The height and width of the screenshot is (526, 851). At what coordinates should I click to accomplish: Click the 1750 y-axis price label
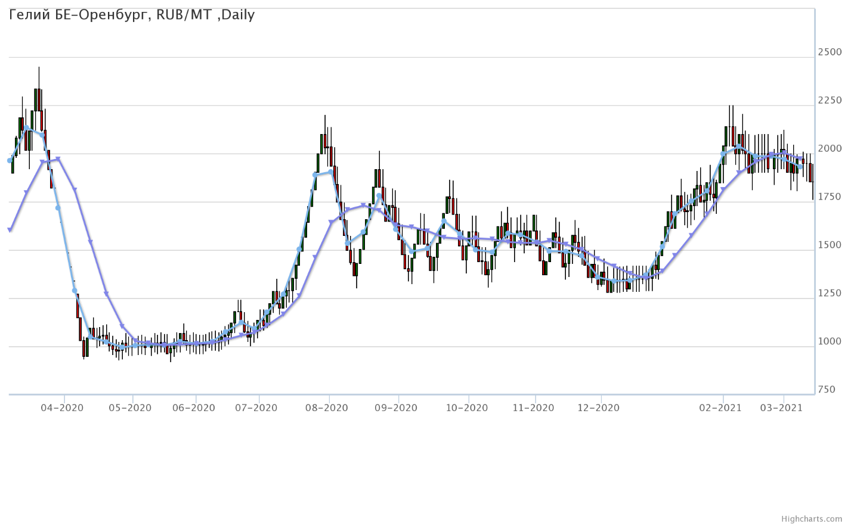(830, 197)
